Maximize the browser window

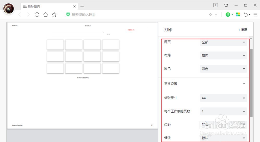click(x=246, y=5)
